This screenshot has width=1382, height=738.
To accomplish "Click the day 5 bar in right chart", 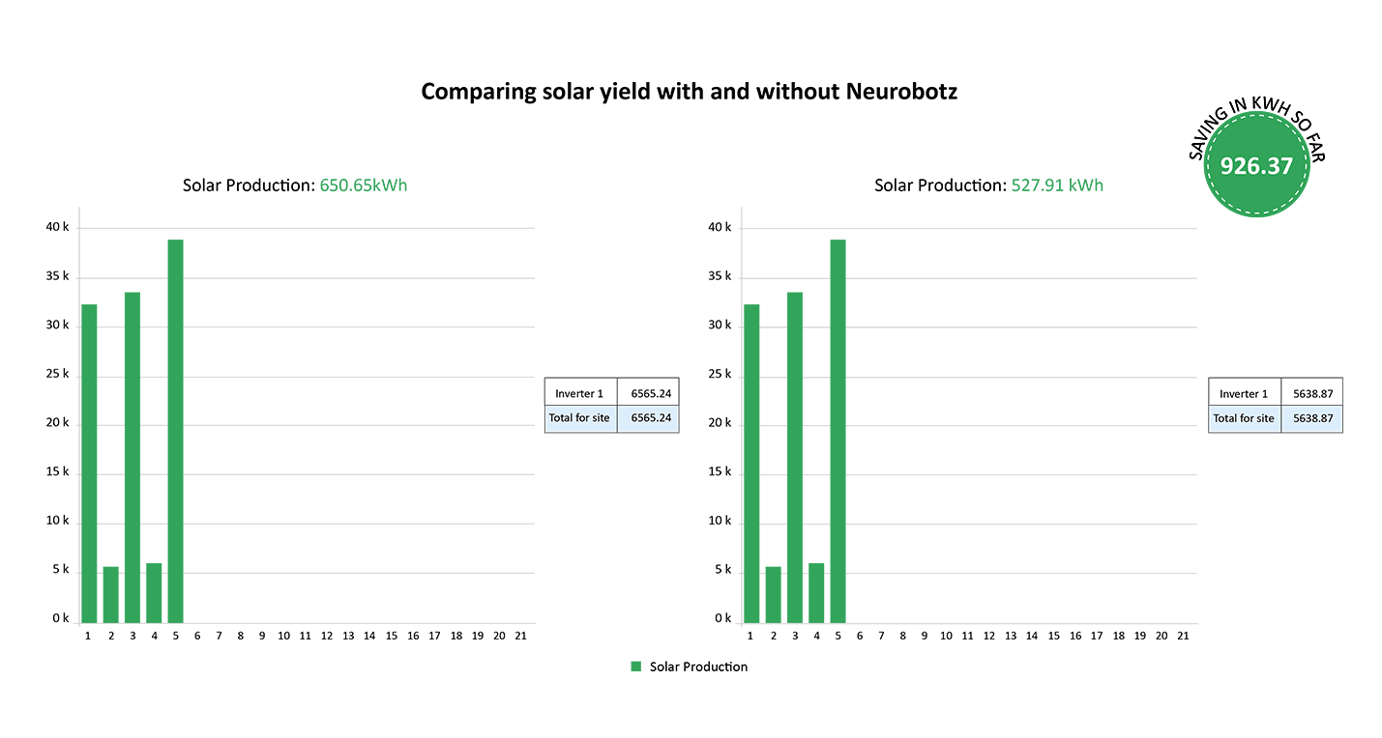I will point(838,431).
